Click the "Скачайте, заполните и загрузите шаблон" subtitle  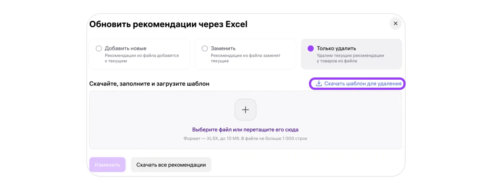coord(149,84)
